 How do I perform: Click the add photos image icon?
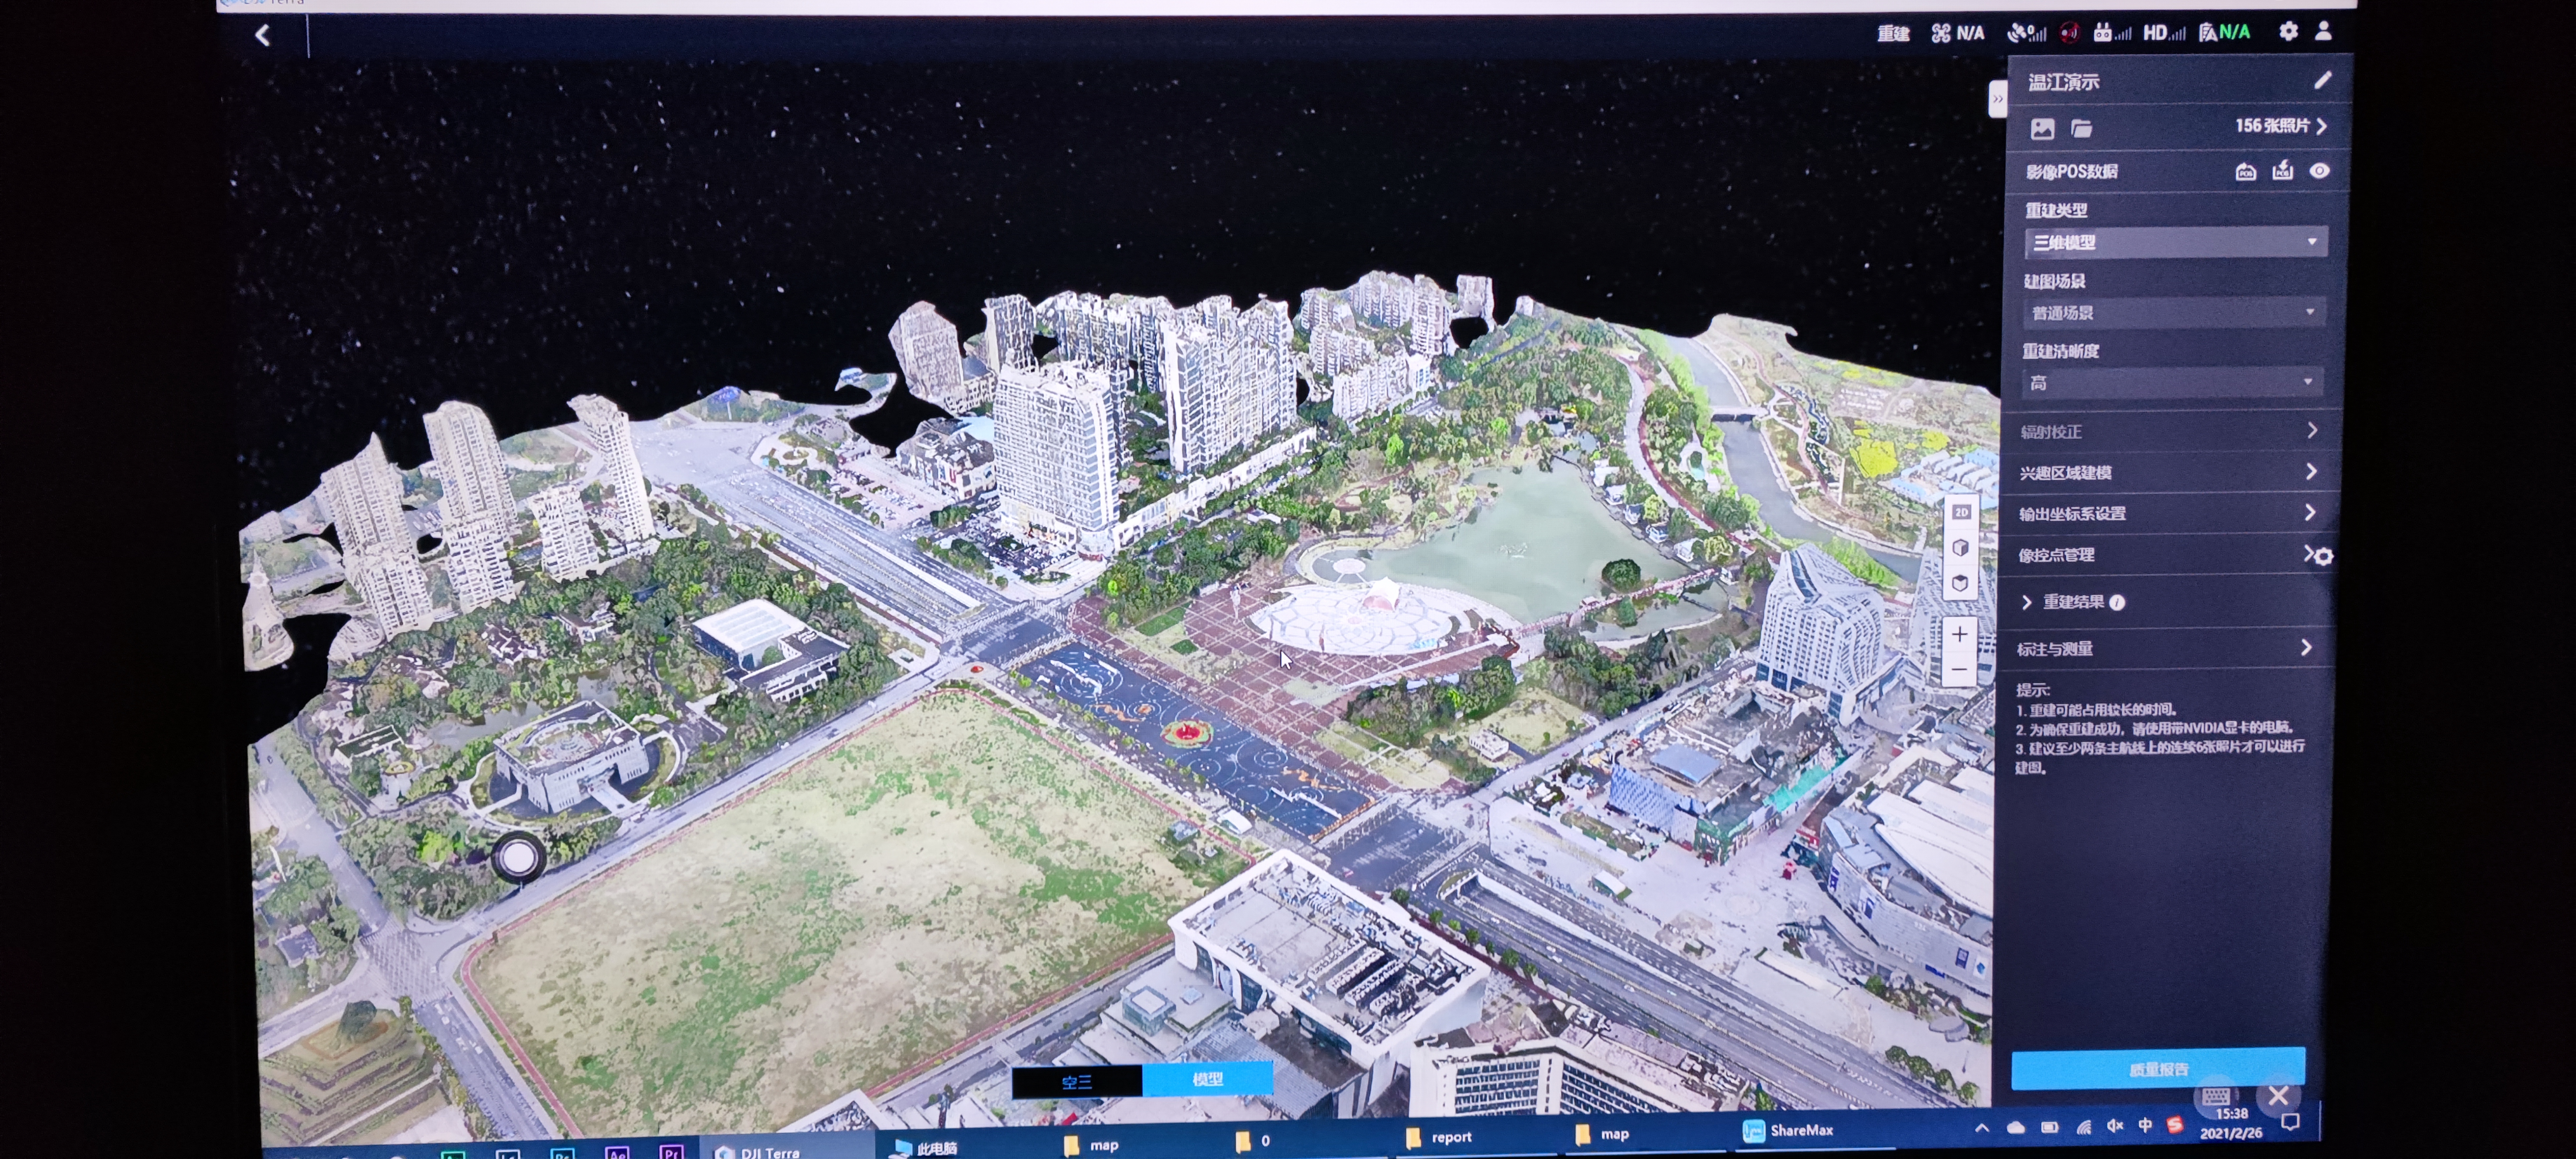(2042, 129)
